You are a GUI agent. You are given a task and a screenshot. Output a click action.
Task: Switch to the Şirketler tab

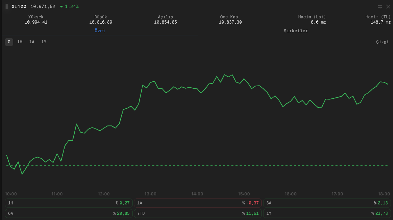[x=295, y=30]
